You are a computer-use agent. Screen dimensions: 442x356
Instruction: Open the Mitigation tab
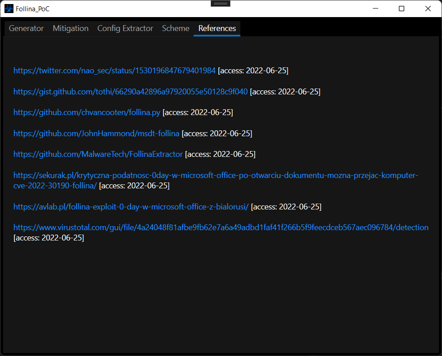click(71, 28)
